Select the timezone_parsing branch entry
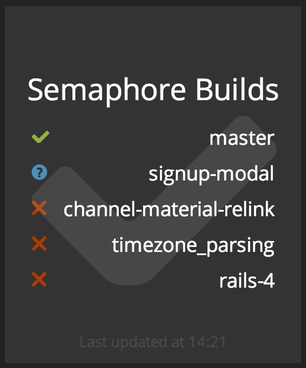The image size is (306, 368). pyautogui.click(x=193, y=245)
